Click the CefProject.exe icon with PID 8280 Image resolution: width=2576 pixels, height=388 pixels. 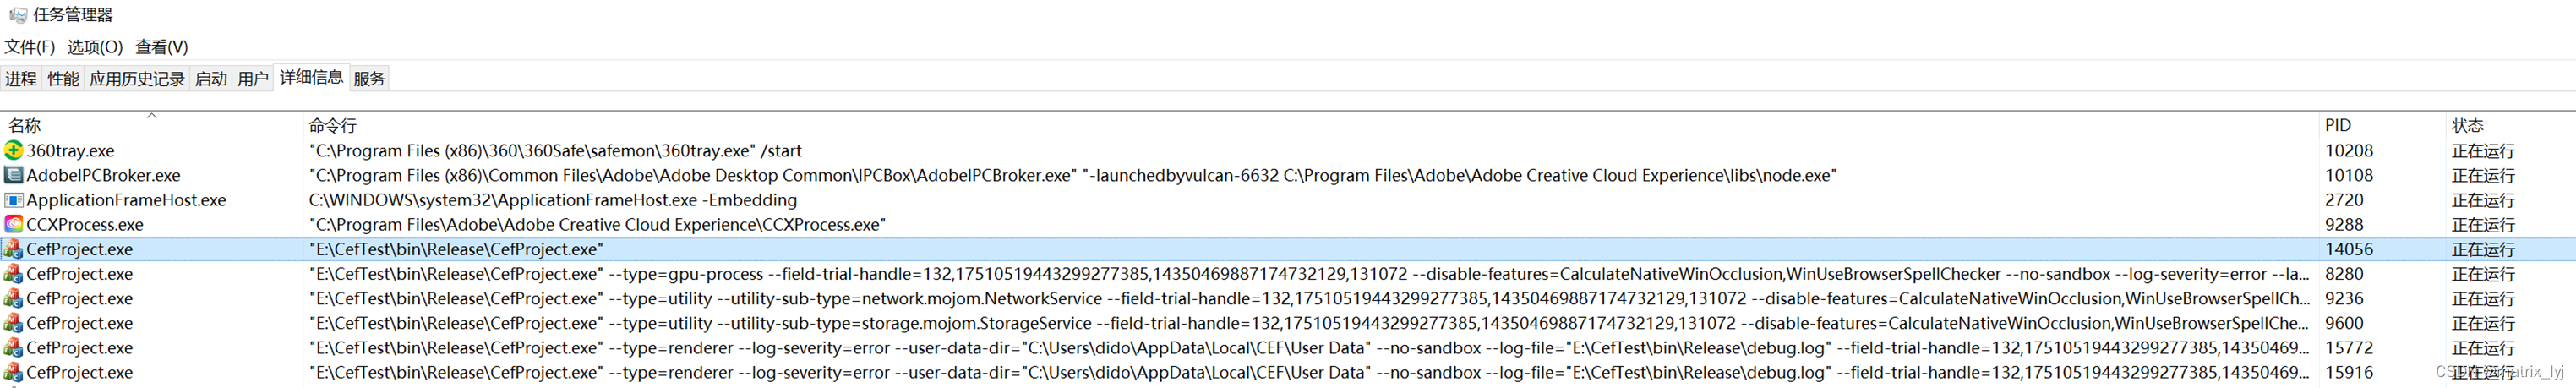13,273
